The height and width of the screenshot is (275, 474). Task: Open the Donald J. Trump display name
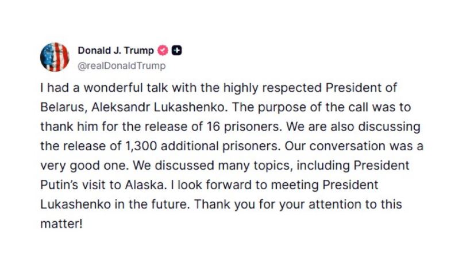click(116, 50)
